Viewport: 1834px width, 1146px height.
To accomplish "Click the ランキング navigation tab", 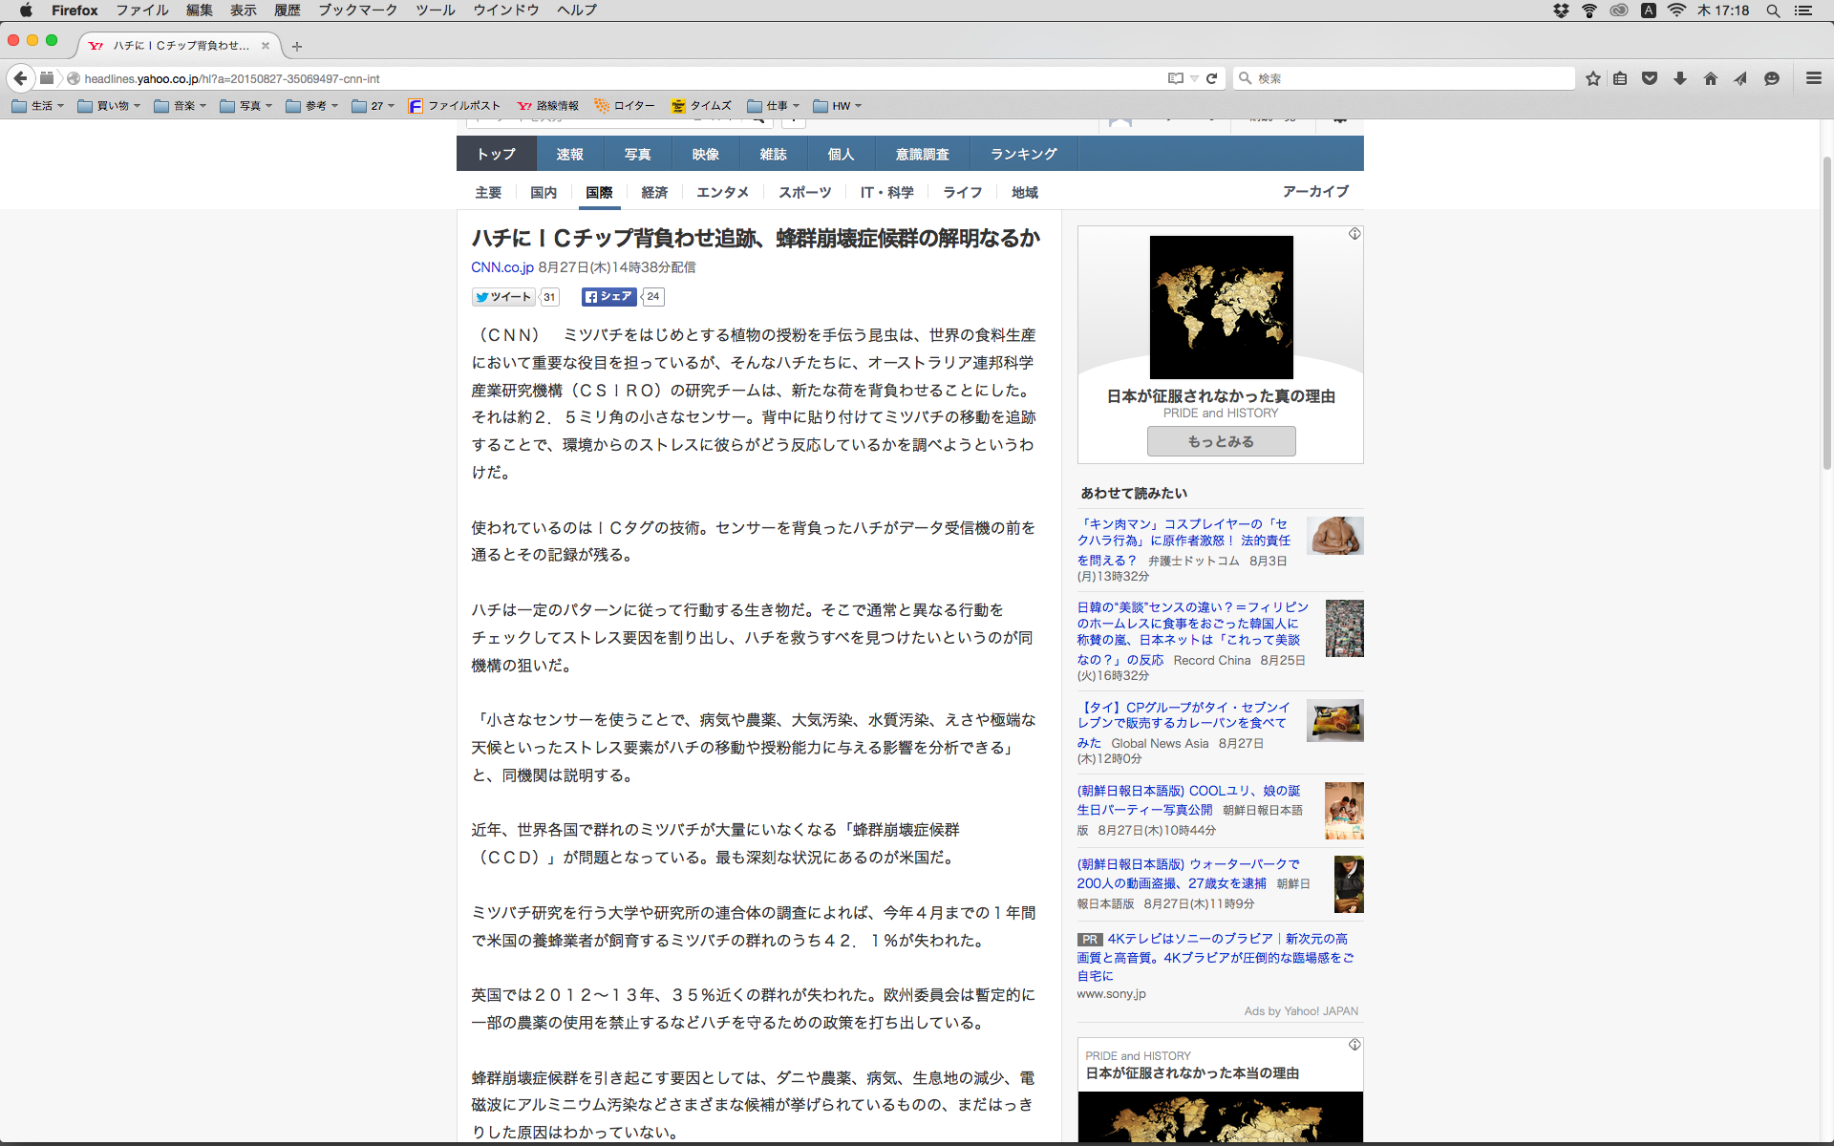I will pos(1023,154).
